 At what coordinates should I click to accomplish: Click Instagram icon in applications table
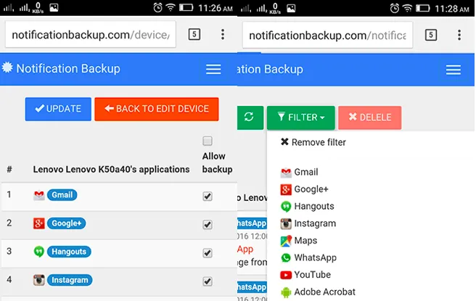click(x=39, y=280)
